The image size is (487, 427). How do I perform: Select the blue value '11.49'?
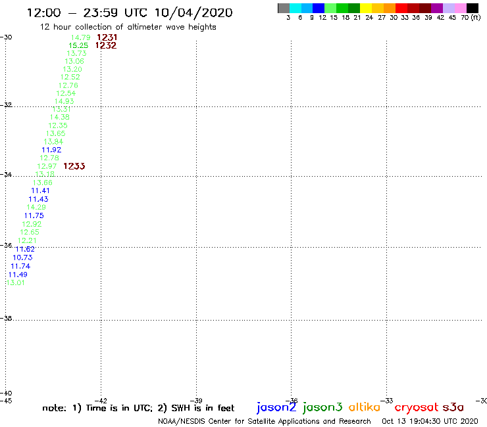click(18, 275)
